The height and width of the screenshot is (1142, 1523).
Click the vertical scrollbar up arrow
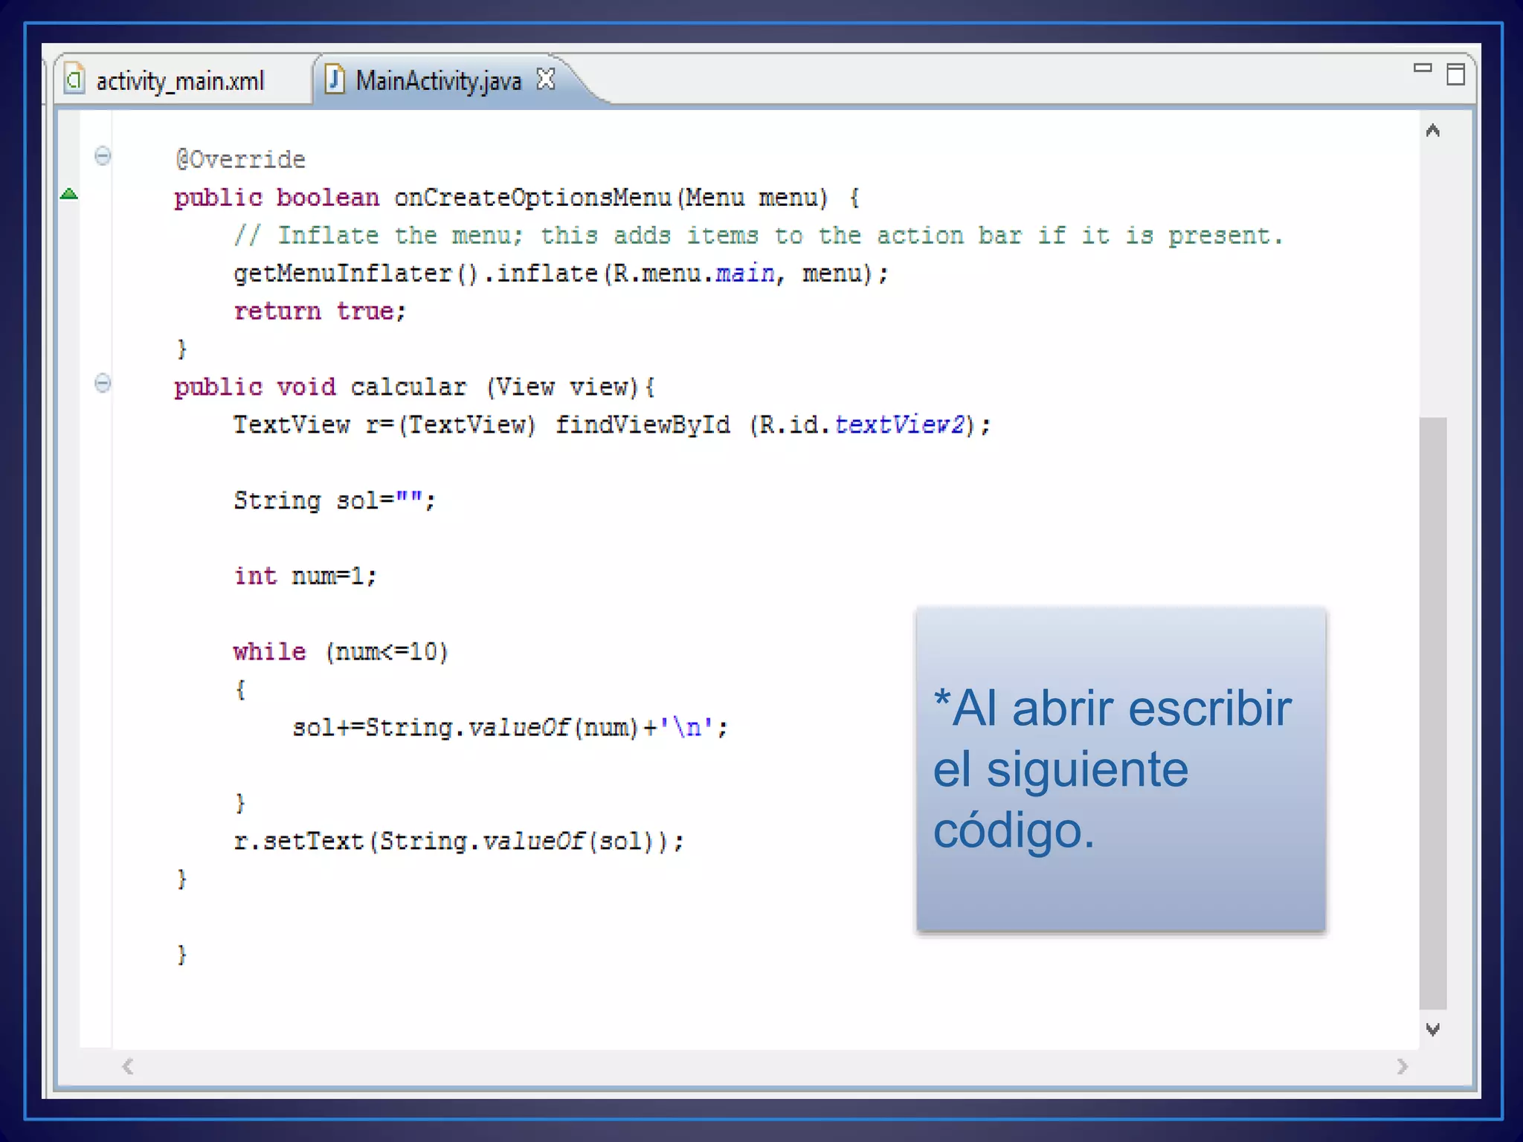(x=1433, y=131)
